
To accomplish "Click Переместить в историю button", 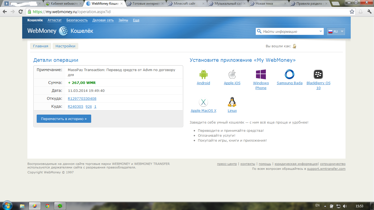I will [64, 119].
